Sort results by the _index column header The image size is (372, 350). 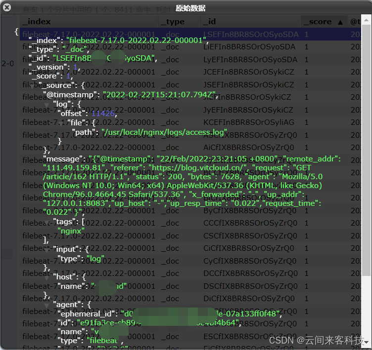click(89, 22)
